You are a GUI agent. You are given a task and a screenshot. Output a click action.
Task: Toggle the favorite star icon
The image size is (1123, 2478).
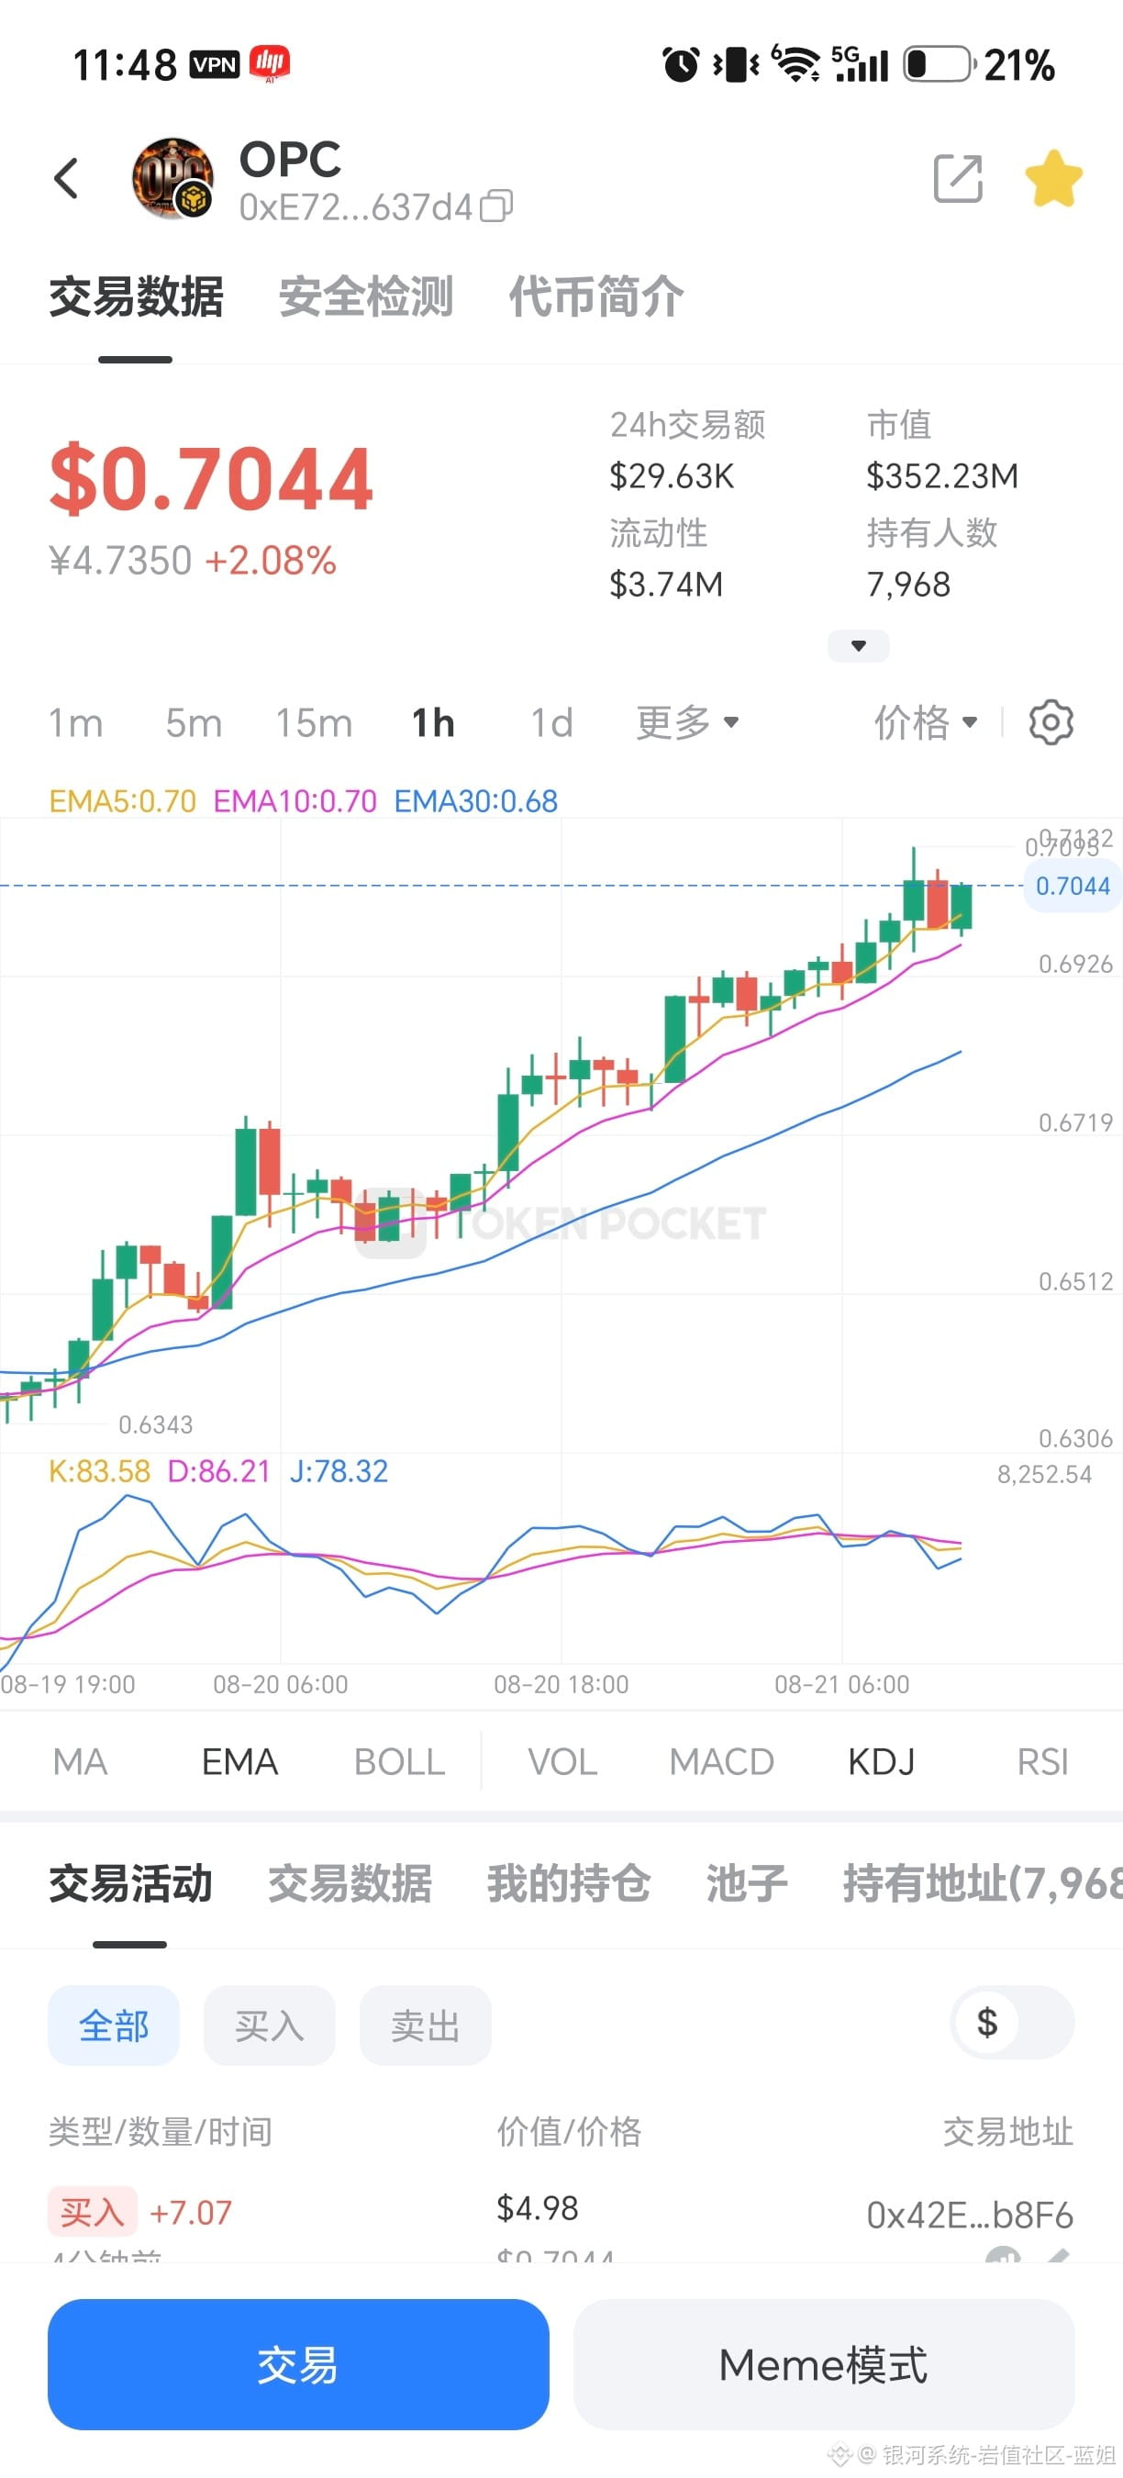pyautogui.click(x=1054, y=178)
